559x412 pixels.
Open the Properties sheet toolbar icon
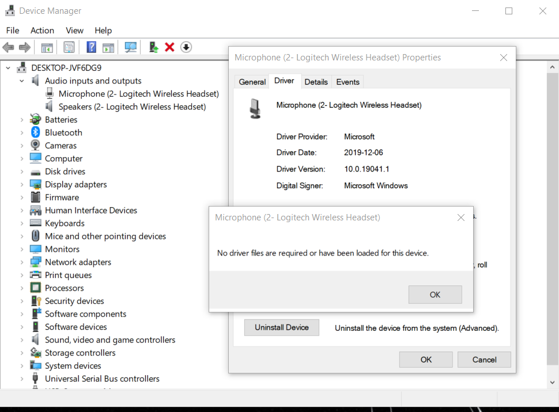pos(69,47)
